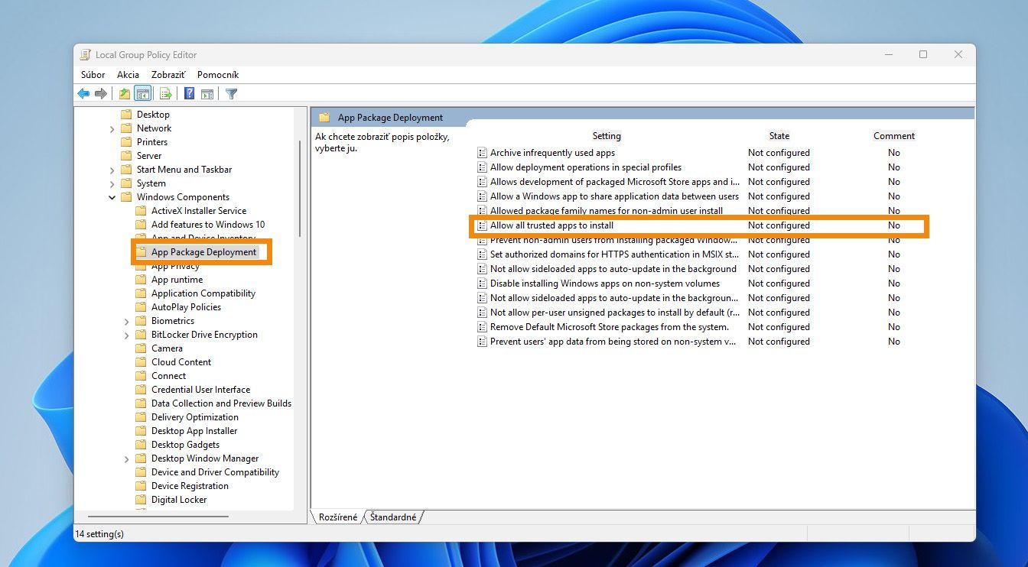Click the export list toolbar icon
The image size is (1028, 567).
click(165, 94)
